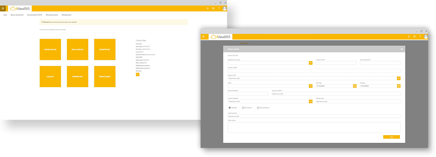The height and width of the screenshot is (157, 436).
Task: Go to Inicio menu item
Action: point(5,15)
